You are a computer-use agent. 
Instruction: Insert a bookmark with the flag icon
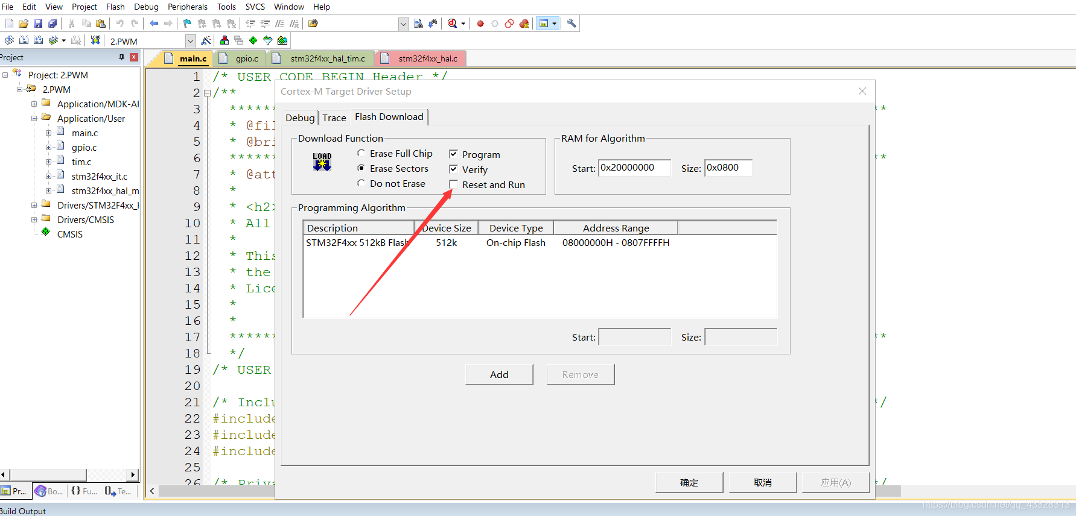pyautogui.click(x=187, y=24)
